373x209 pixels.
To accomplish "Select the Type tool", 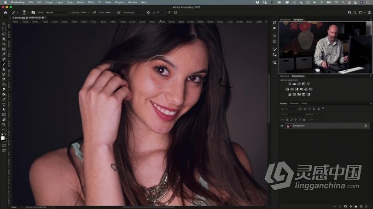I will click(x=4, y=104).
